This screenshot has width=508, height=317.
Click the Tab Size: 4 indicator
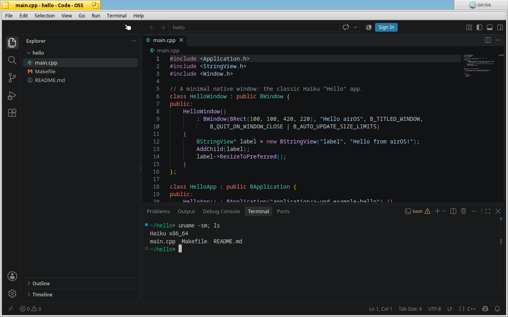pyautogui.click(x=410, y=309)
